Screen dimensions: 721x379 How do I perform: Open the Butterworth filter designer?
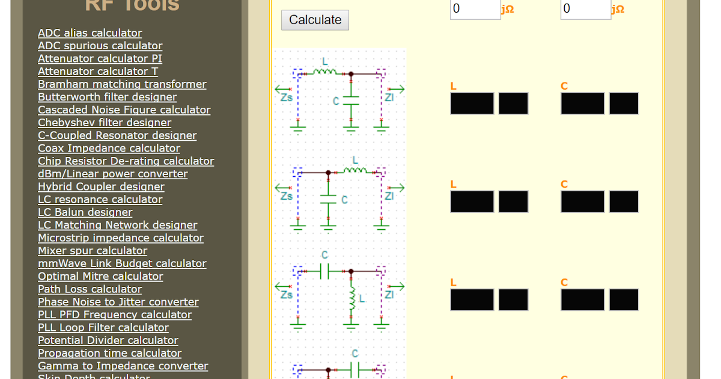pyautogui.click(x=107, y=97)
